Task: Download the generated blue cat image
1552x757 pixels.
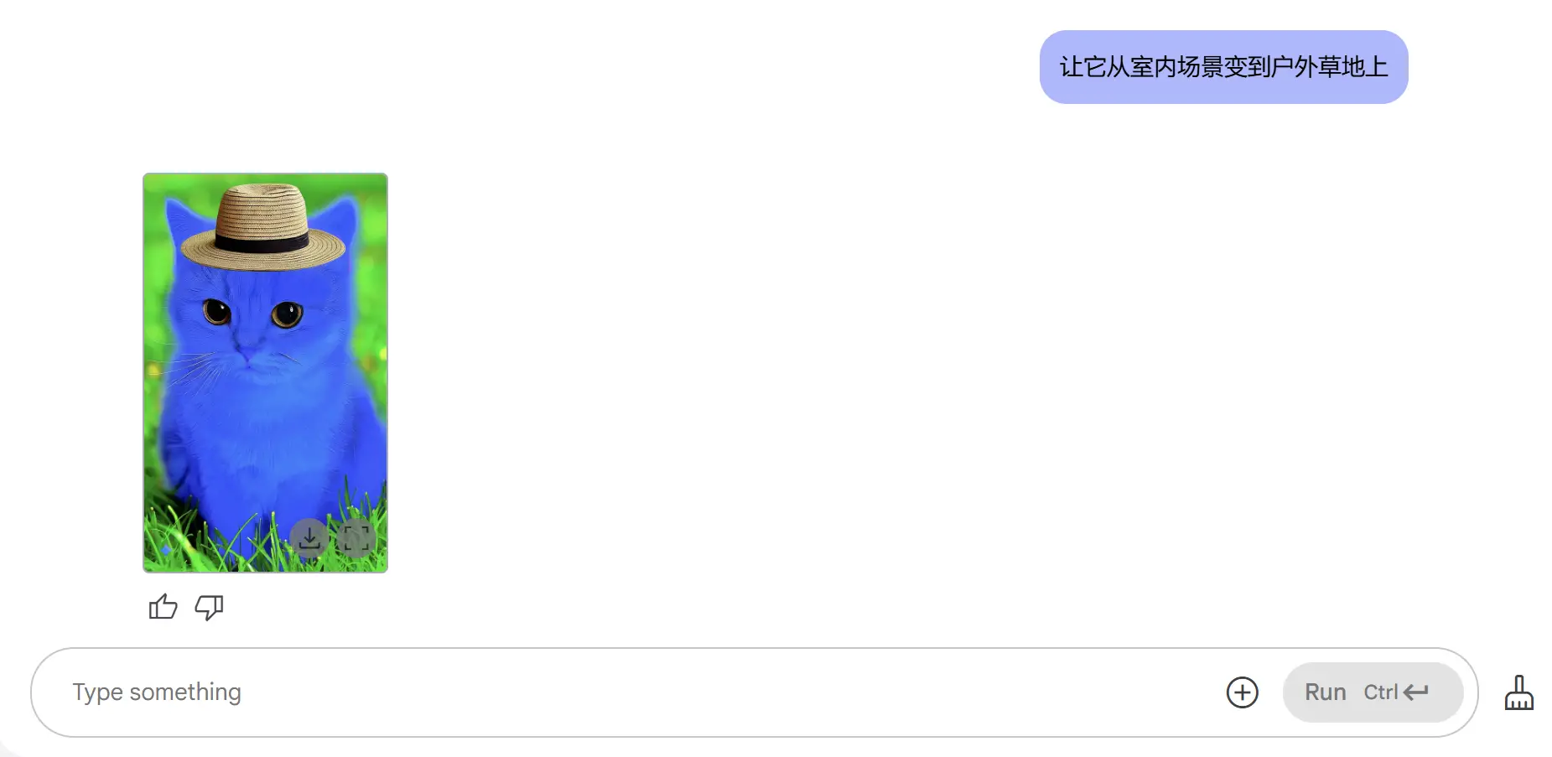Action: coord(309,538)
